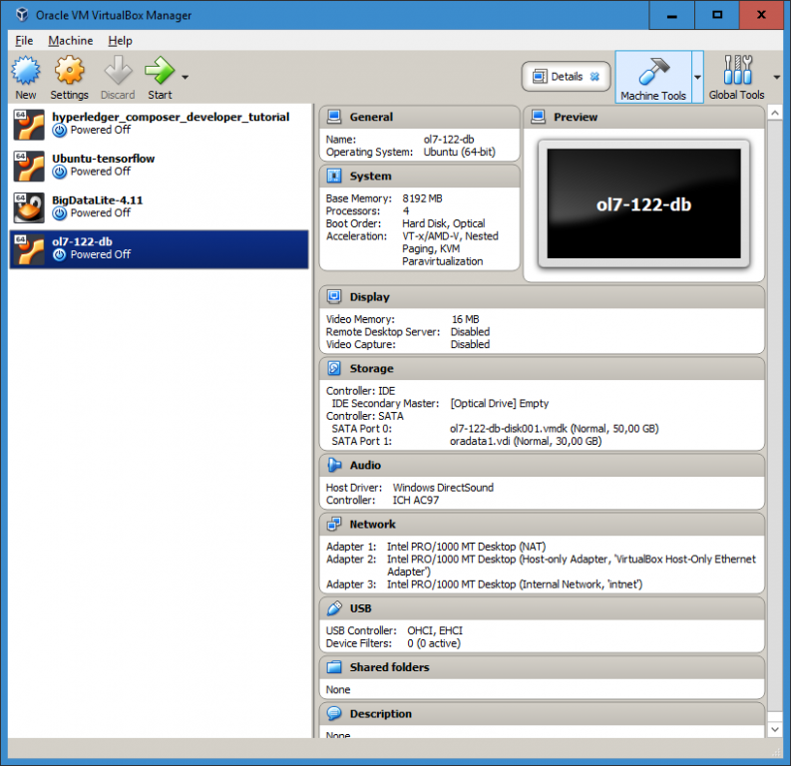The width and height of the screenshot is (791, 766).
Task: Open the Help menu
Action: tap(120, 41)
